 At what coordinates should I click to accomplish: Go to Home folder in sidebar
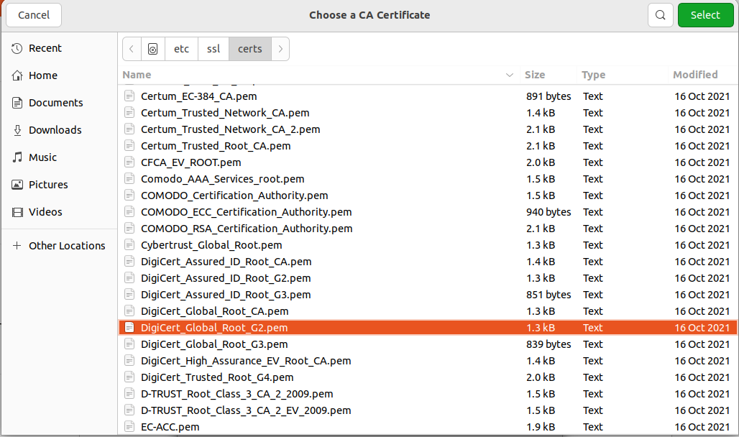[x=42, y=75]
